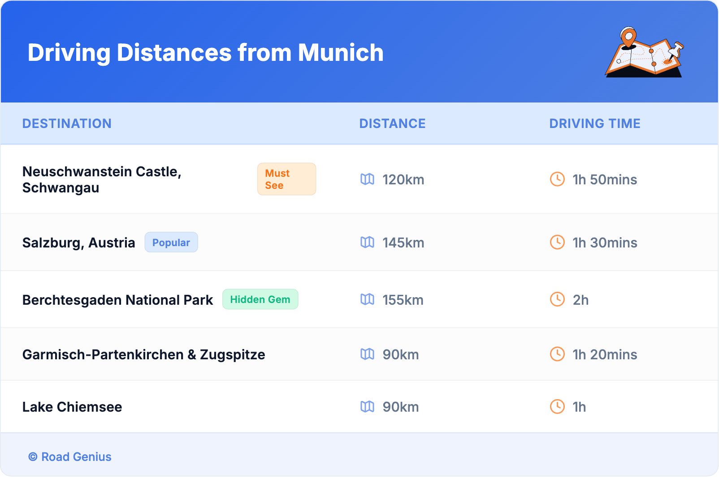
Task: Open the DISTANCE column header
Action: pos(392,124)
